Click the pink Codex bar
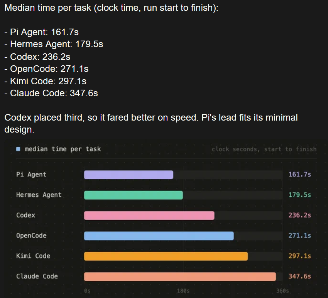This screenshot has width=328, height=298. 149,215
